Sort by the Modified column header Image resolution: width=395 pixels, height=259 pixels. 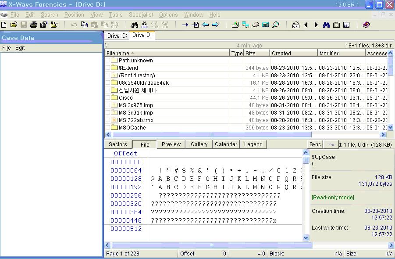pos(342,53)
